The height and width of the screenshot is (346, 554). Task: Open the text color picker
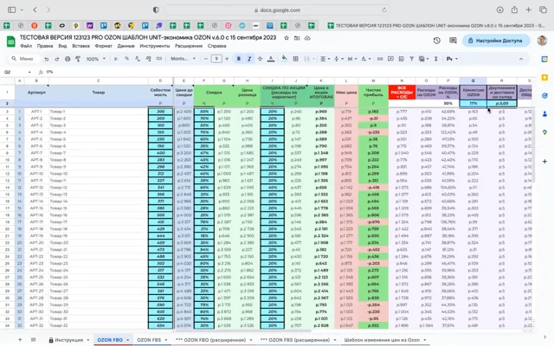tap(271, 59)
